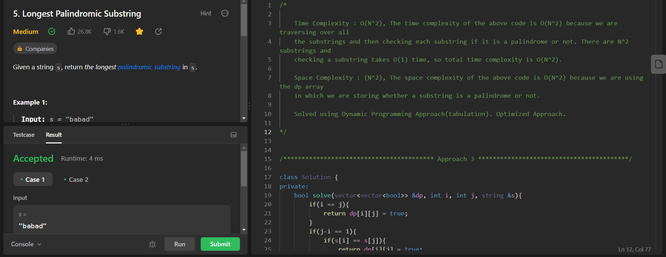Open the Companies tag

(x=35, y=49)
